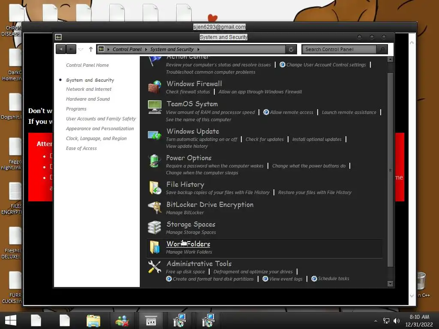
Task: Click Troubleshoot common computer problems
Action: coord(210,72)
